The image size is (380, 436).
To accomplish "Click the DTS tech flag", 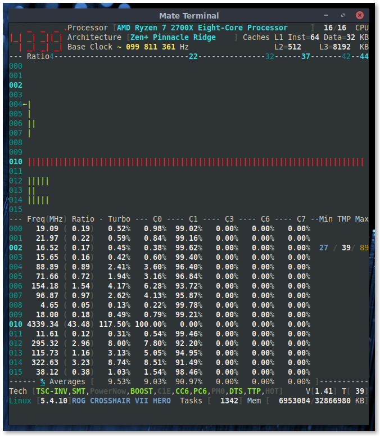I will [236, 391].
